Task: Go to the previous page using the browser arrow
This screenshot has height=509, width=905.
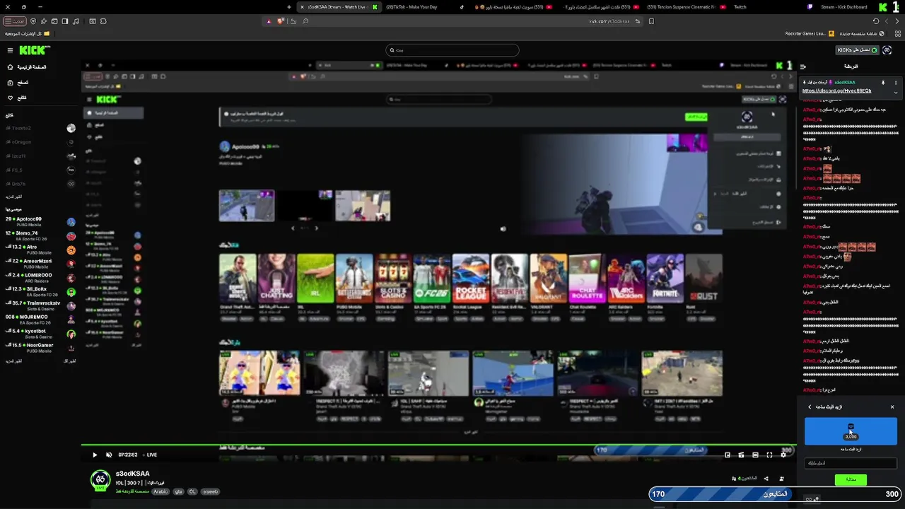Action: pyautogui.click(x=897, y=21)
